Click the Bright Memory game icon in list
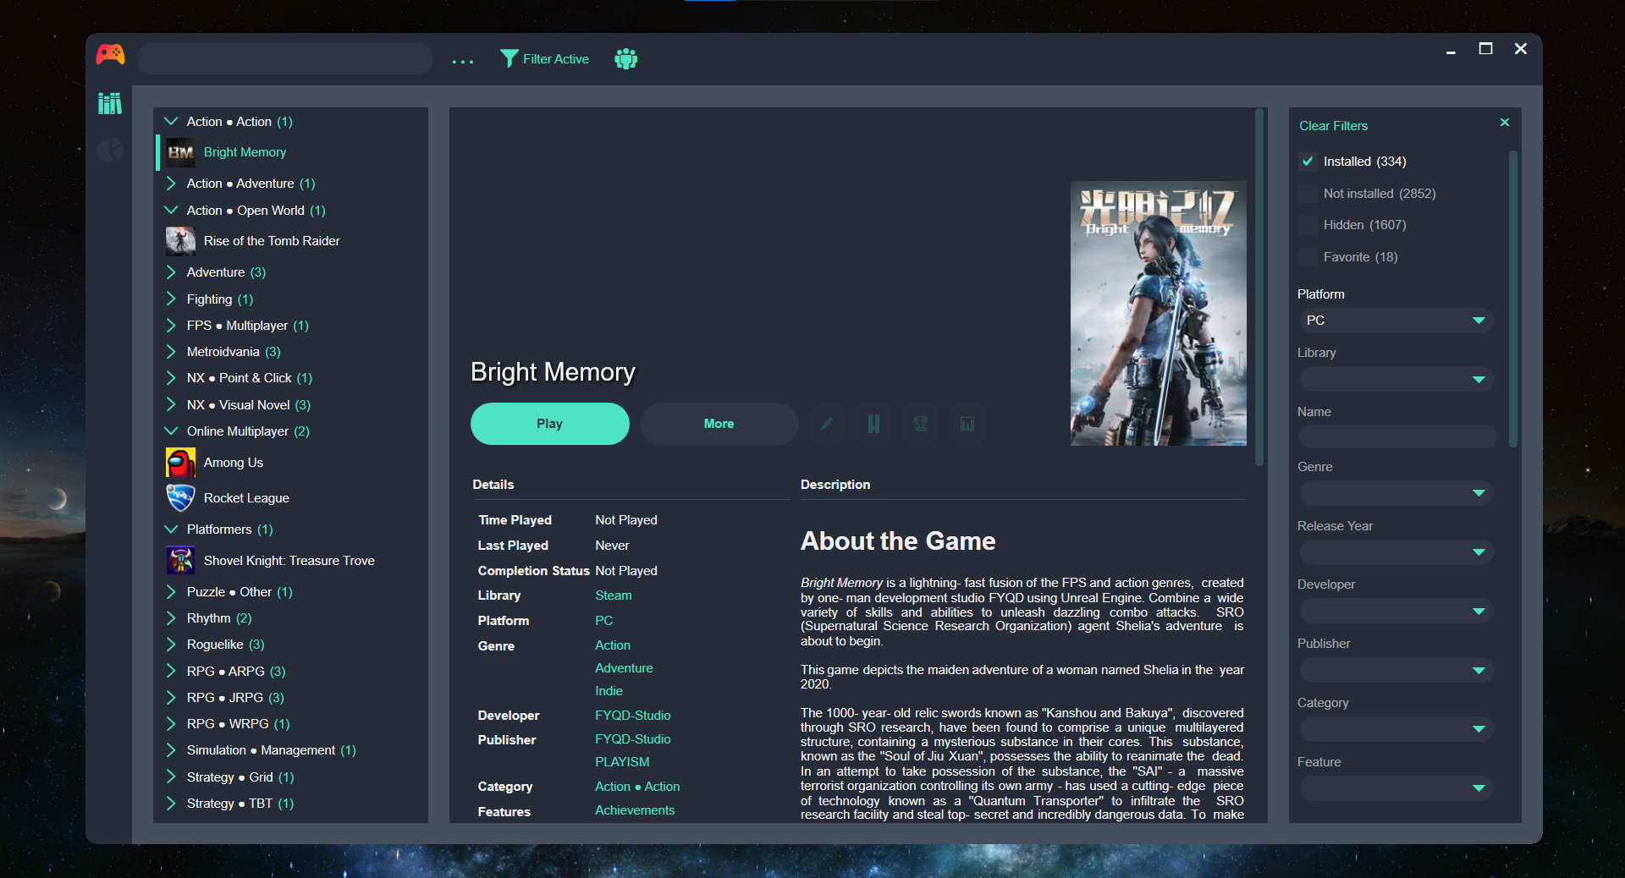The height and width of the screenshot is (878, 1625). (x=180, y=152)
